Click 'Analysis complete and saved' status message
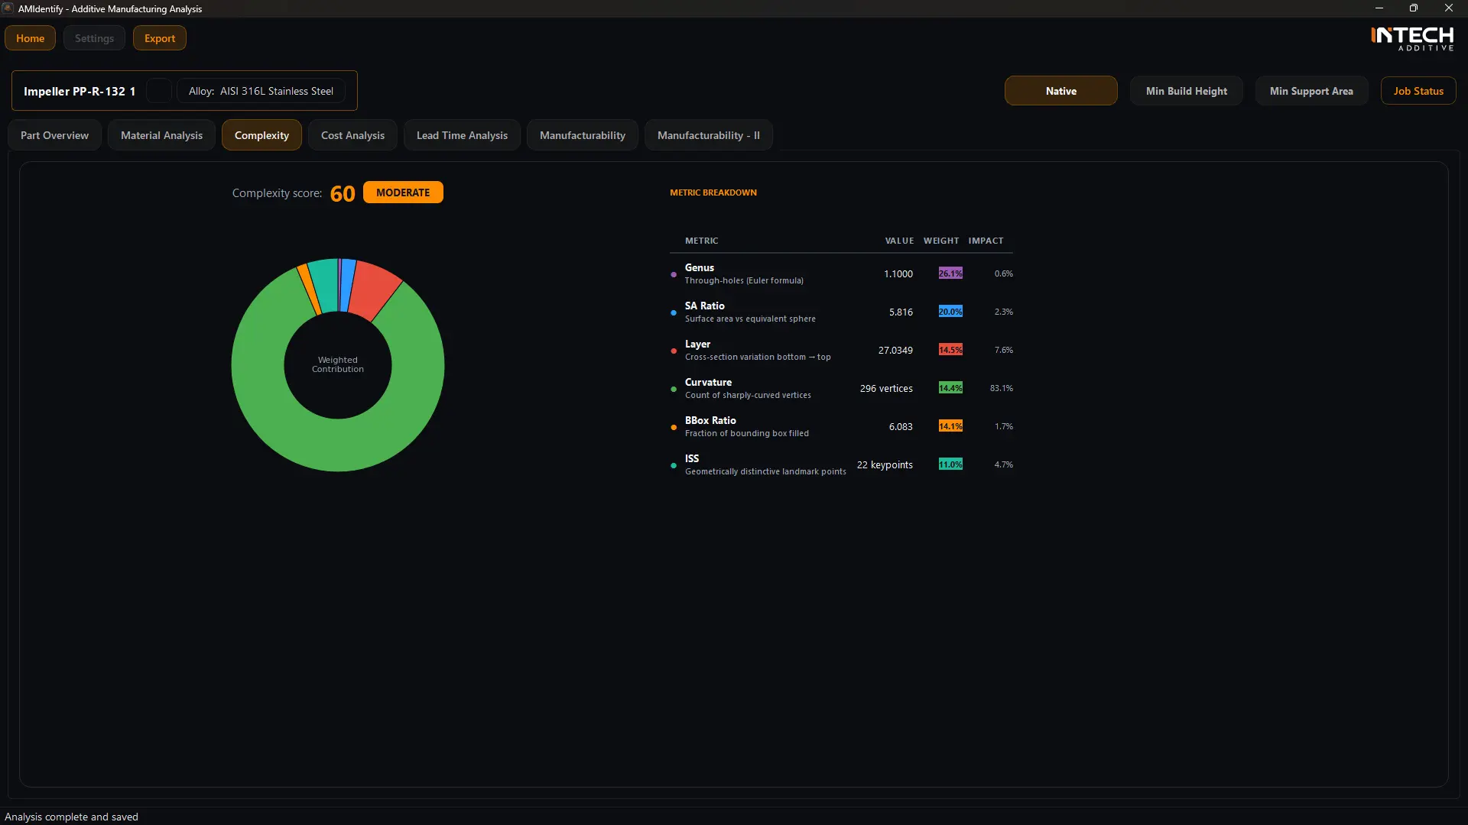 [x=71, y=817]
